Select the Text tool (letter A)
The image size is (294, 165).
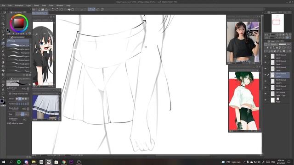3,90
